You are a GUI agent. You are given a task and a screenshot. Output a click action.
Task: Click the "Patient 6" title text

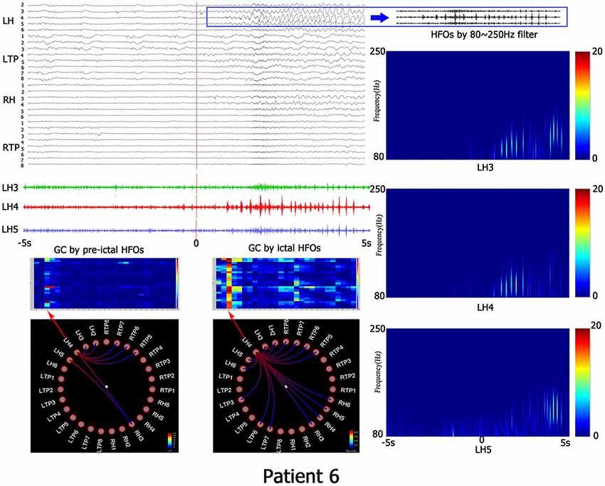coord(302,472)
